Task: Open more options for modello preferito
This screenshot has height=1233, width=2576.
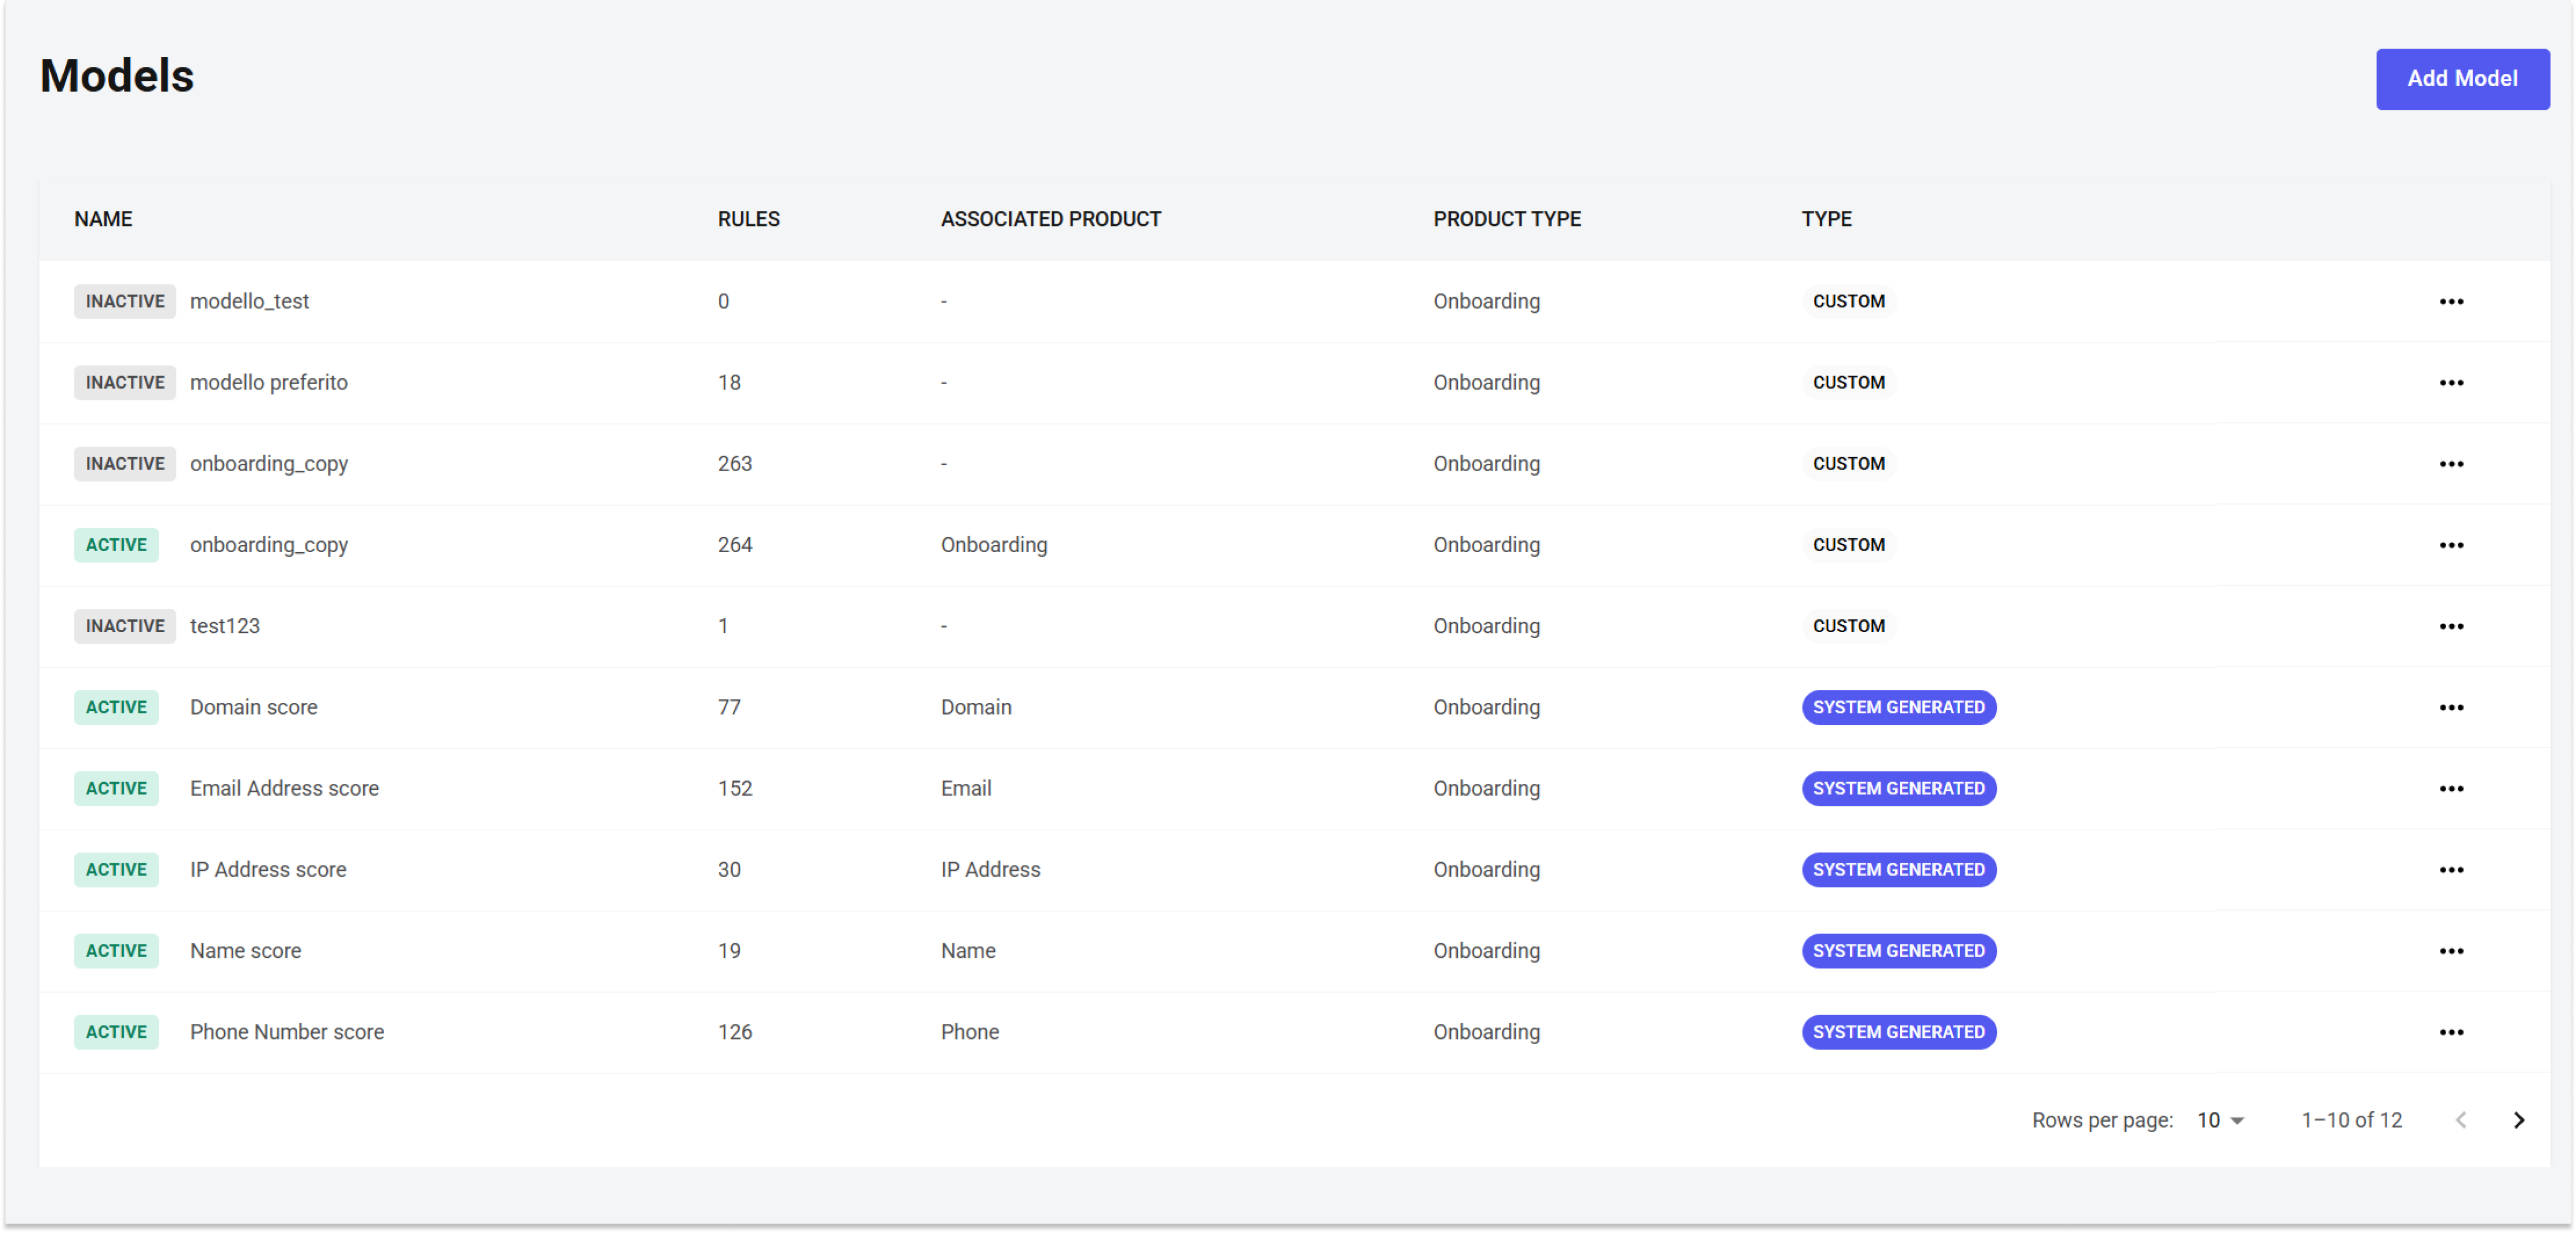Action: (2450, 382)
